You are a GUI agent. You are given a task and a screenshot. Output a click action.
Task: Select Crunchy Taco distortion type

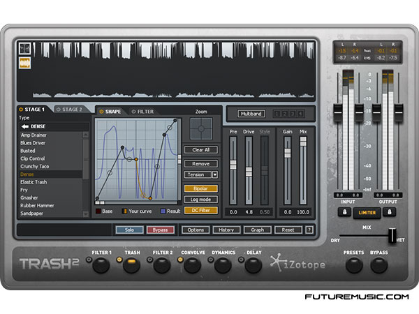pos(50,166)
